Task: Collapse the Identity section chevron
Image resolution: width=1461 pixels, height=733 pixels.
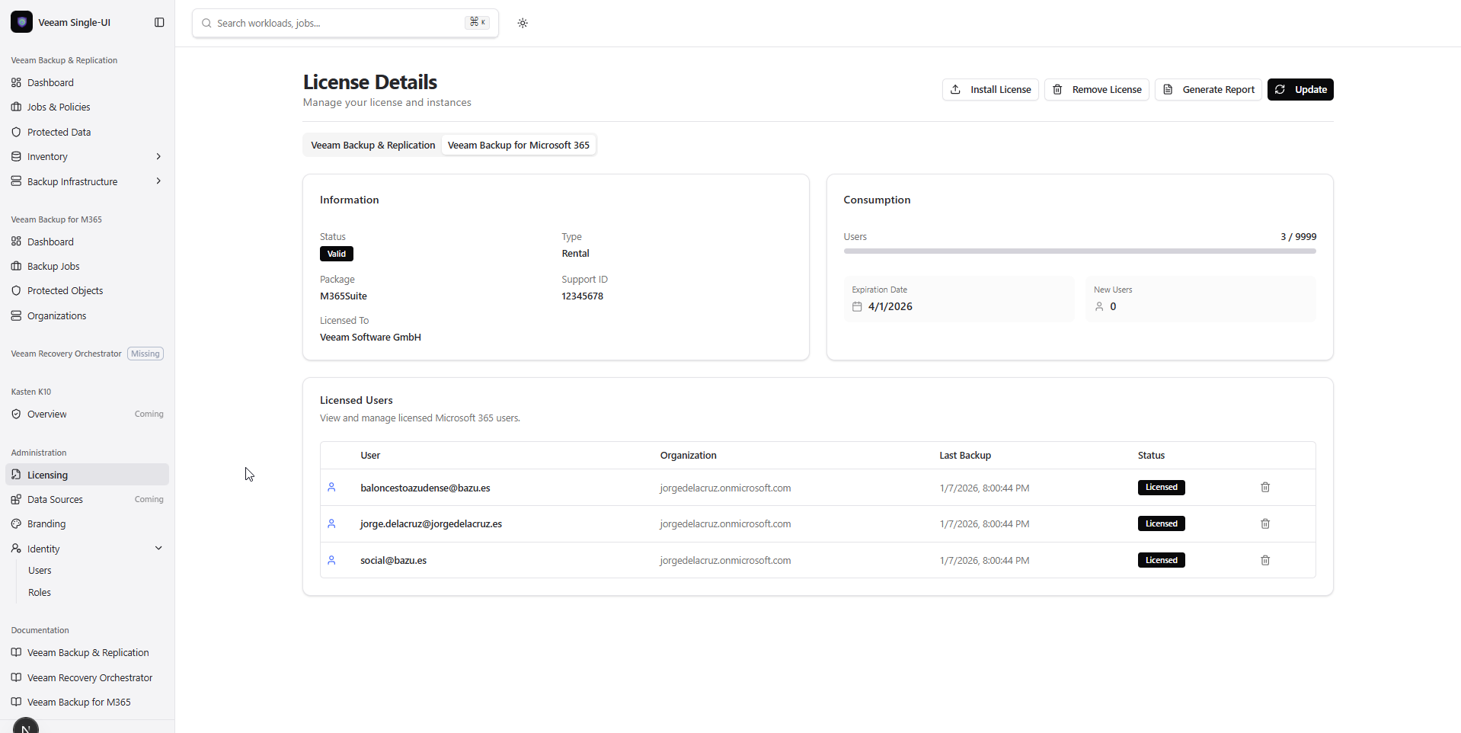Action: coord(158,549)
